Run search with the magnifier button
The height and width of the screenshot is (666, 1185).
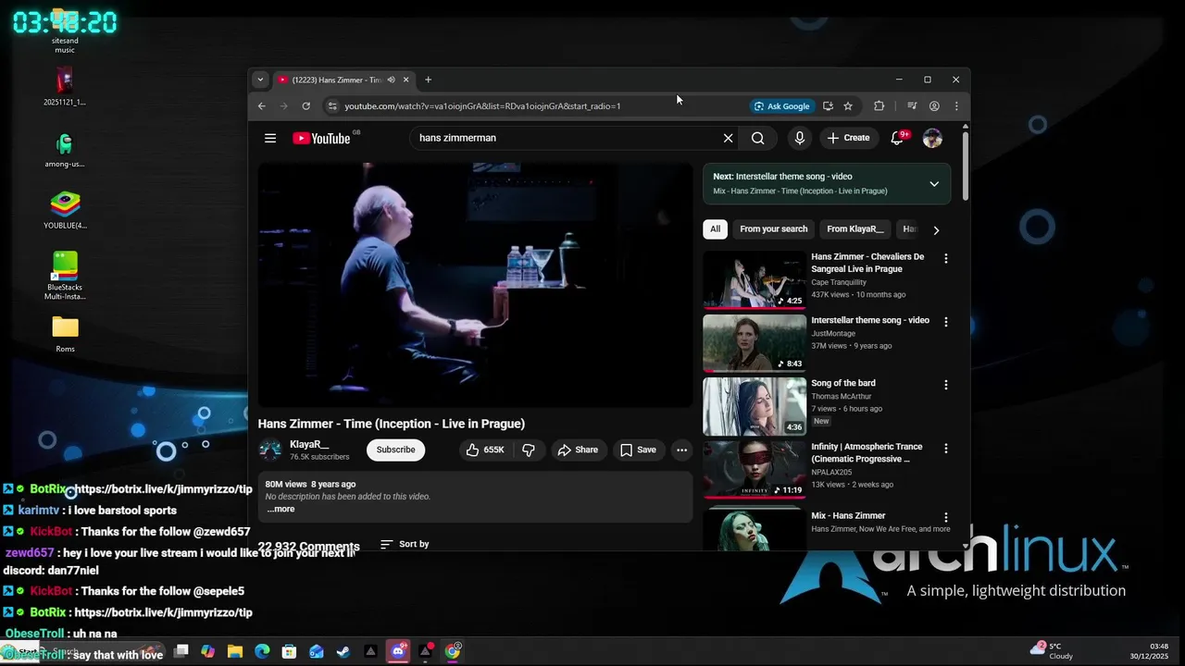point(757,138)
